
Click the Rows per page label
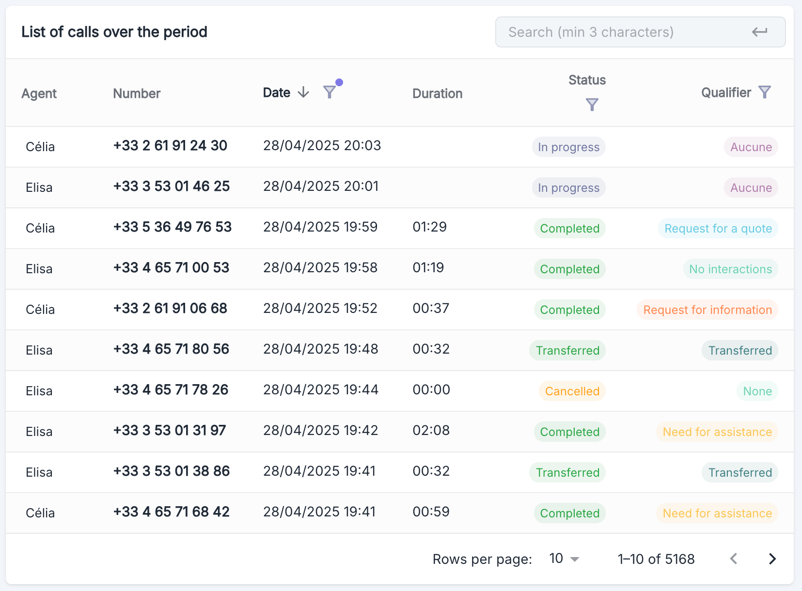pyautogui.click(x=482, y=560)
